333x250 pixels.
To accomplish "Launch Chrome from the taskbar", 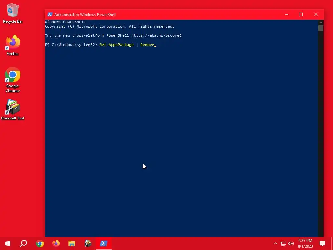I will coord(40,243).
